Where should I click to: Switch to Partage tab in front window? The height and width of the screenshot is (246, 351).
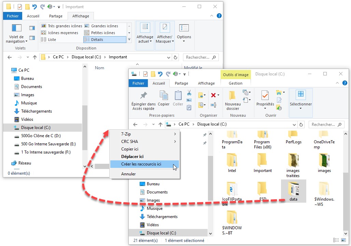(x=181, y=83)
